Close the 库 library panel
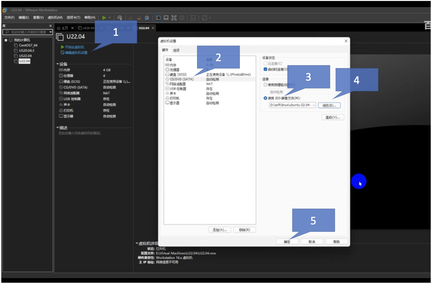 [50, 26]
